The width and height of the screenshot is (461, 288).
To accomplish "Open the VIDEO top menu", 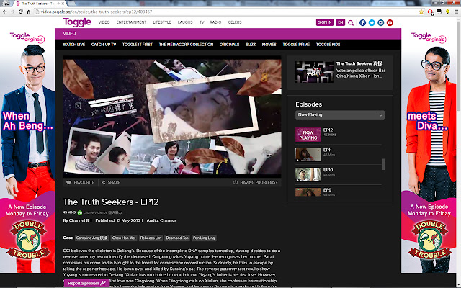I will [x=104, y=22].
